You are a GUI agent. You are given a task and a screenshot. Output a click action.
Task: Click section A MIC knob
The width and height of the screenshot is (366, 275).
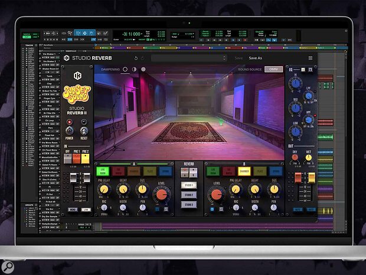click(104, 208)
